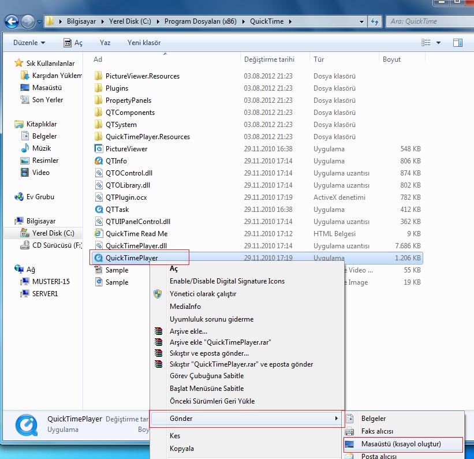
Task: Click the QuickTime Read Me HTML icon
Action: [99, 233]
